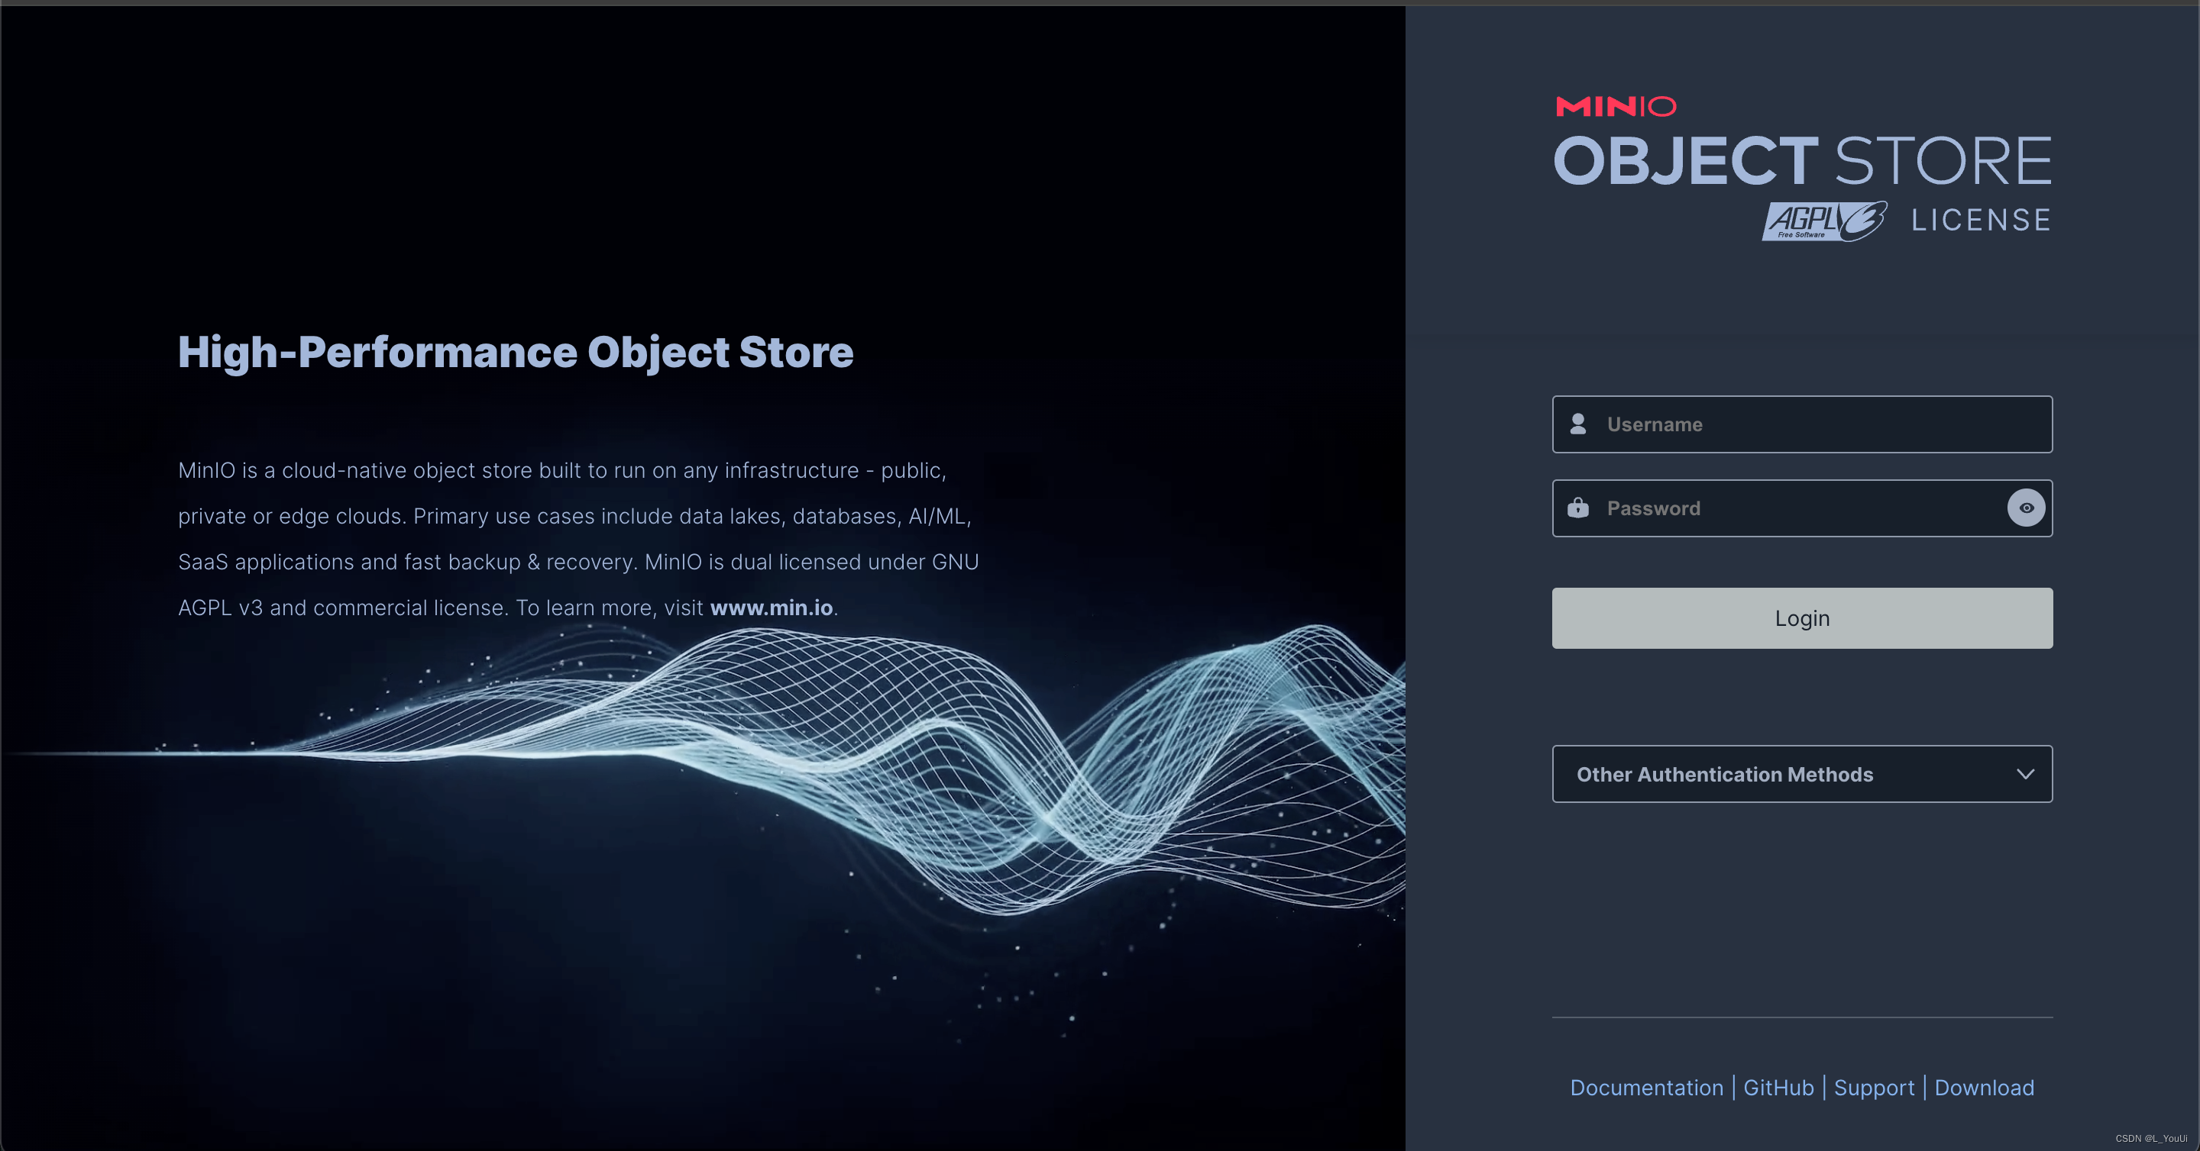2200x1151 pixels.
Task: Click the CSDN watermark text
Action: click(2150, 1138)
